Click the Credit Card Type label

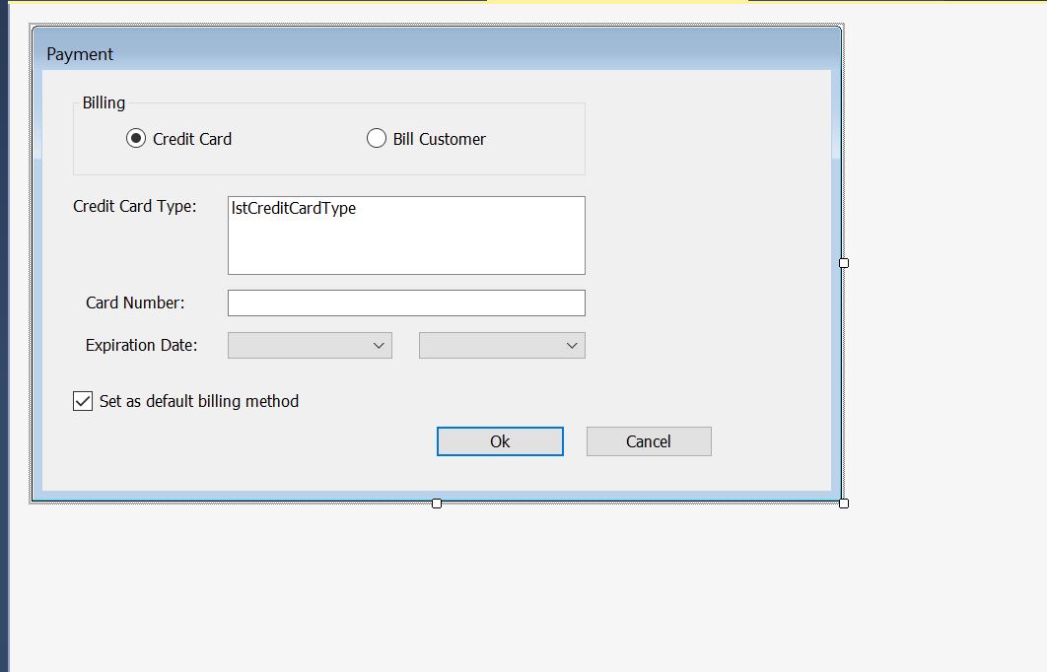[x=136, y=206]
